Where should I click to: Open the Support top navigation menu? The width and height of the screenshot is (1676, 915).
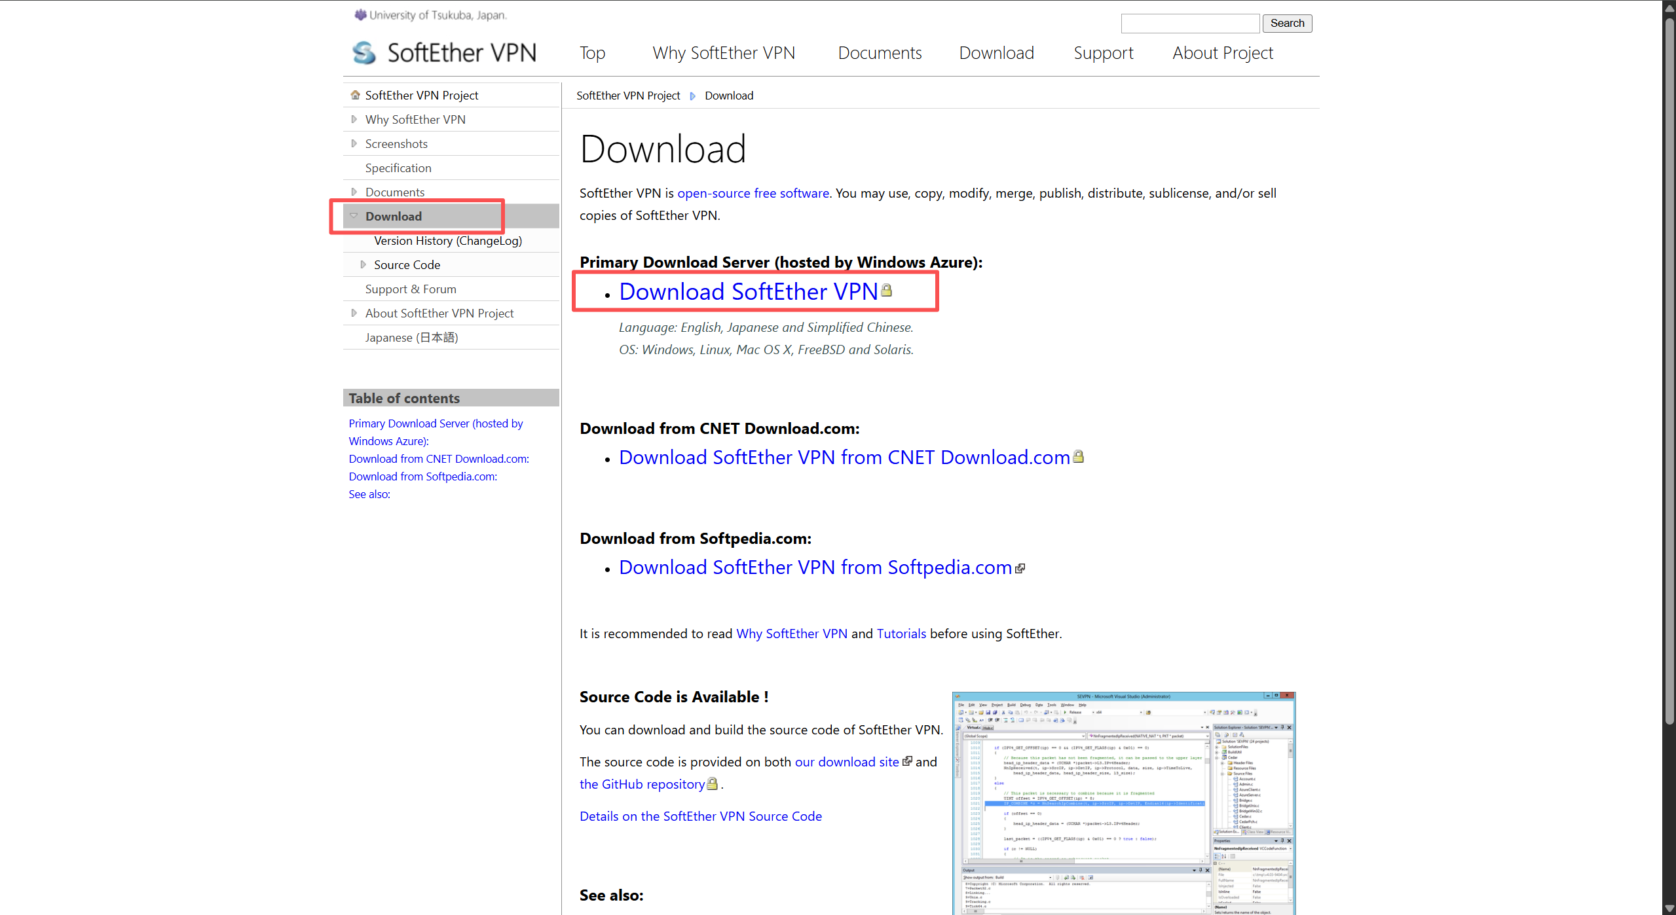click(1103, 53)
